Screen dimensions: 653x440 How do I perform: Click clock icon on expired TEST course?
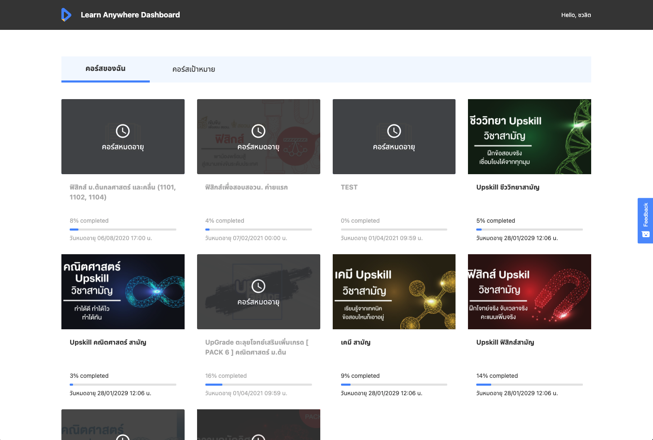(394, 131)
